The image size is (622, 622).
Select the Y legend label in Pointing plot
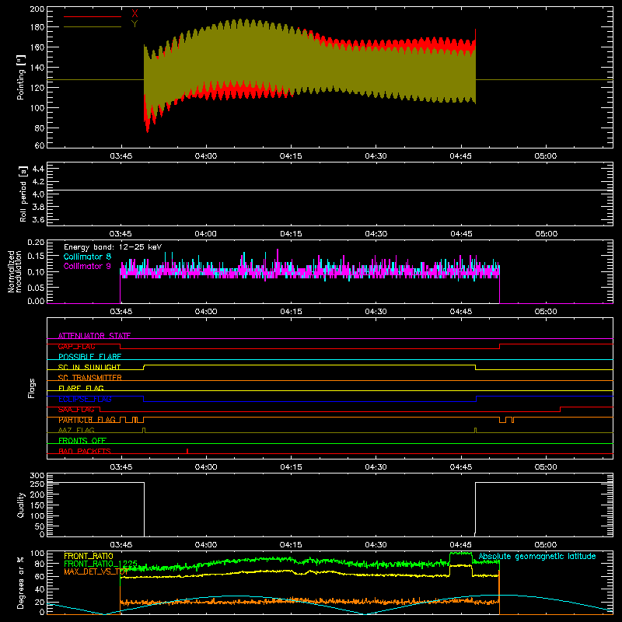(x=135, y=24)
